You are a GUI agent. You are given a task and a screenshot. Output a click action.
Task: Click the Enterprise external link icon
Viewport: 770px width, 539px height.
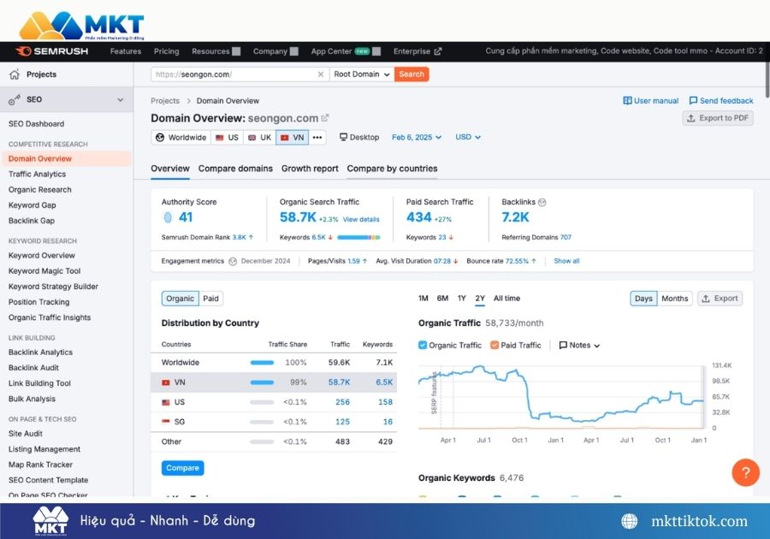tap(438, 51)
